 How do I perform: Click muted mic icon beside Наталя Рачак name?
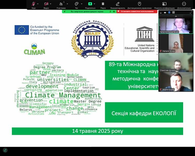[161, 51]
